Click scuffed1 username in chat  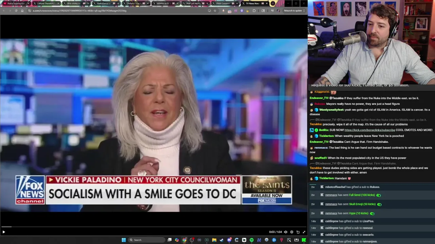(320, 158)
